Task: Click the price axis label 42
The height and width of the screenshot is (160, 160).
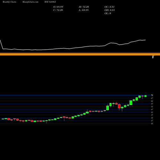Action: point(152,112)
